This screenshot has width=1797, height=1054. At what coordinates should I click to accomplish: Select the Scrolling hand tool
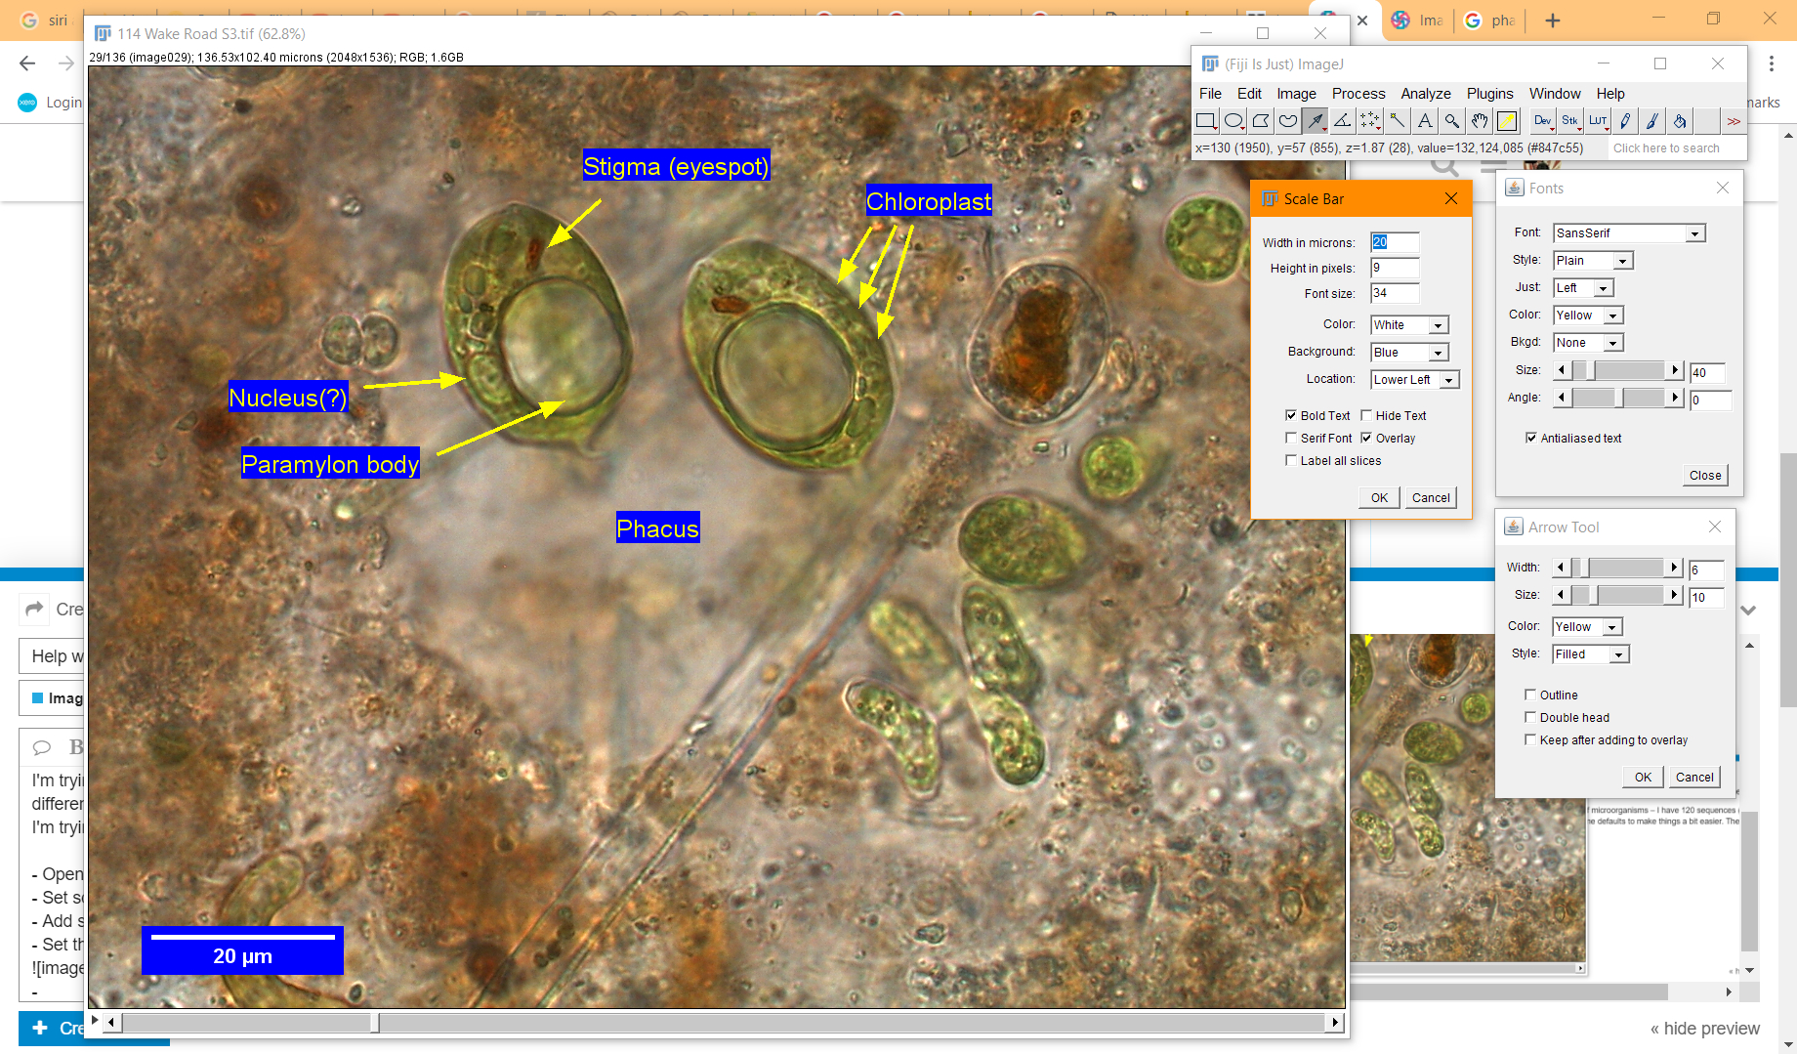pyautogui.click(x=1479, y=120)
